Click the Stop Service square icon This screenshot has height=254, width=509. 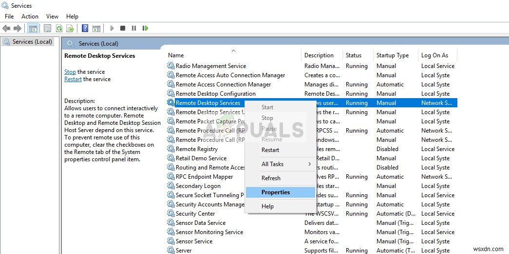tap(123, 28)
